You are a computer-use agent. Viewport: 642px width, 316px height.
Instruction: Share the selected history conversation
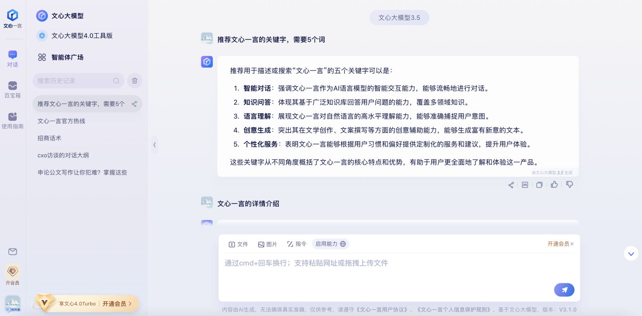pos(134,104)
